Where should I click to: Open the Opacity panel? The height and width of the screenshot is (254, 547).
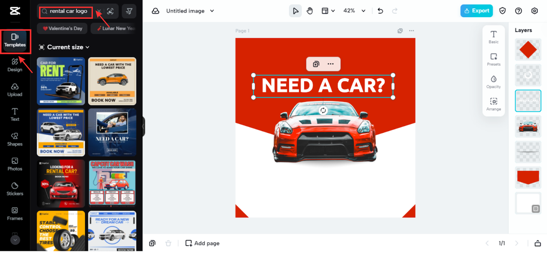point(494,82)
